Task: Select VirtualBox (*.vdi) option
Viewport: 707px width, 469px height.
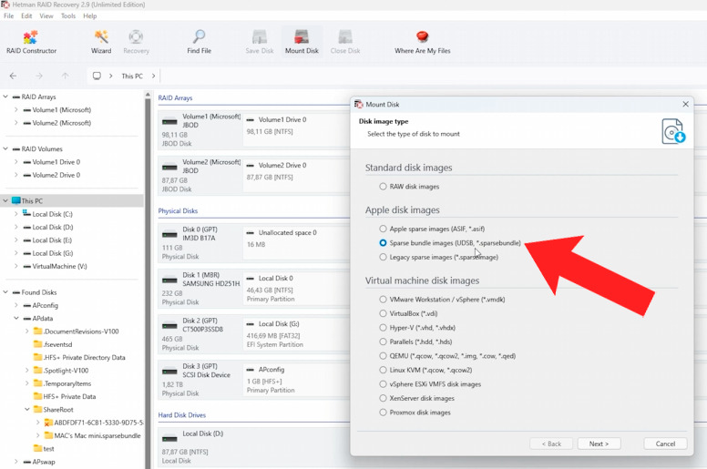Action: pyautogui.click(x=383, y=313)
